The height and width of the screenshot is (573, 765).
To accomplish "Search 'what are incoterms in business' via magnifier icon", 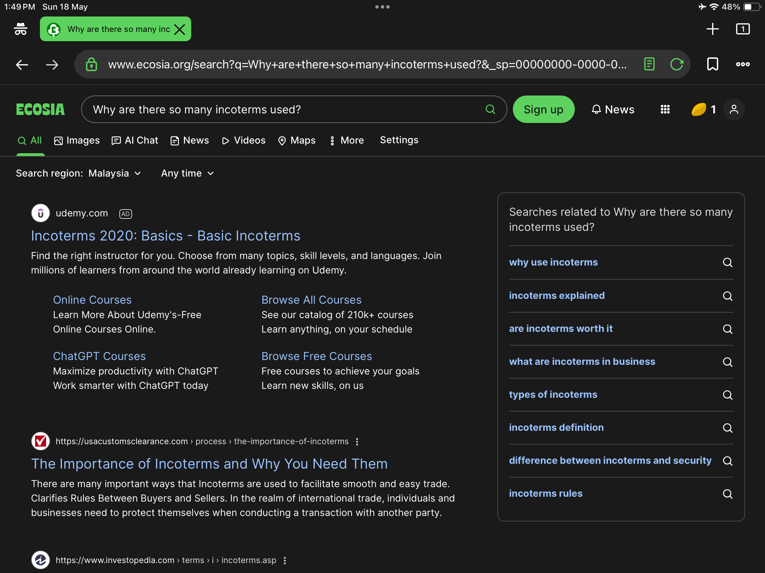I will click(727, 362).
